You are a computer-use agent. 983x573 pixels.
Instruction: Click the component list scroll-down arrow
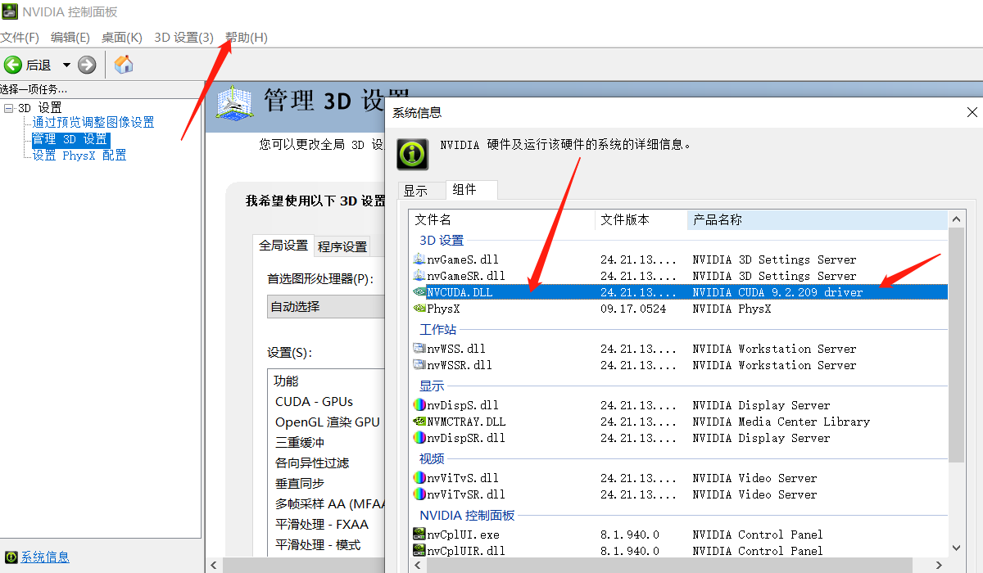956,548
